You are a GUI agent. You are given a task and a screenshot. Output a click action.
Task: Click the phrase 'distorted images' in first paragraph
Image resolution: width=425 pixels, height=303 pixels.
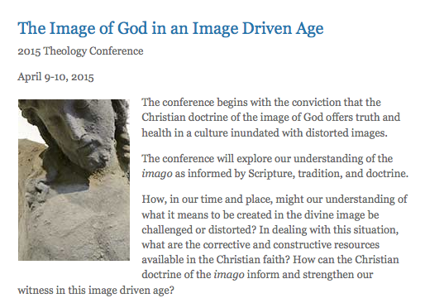(346, 133)
